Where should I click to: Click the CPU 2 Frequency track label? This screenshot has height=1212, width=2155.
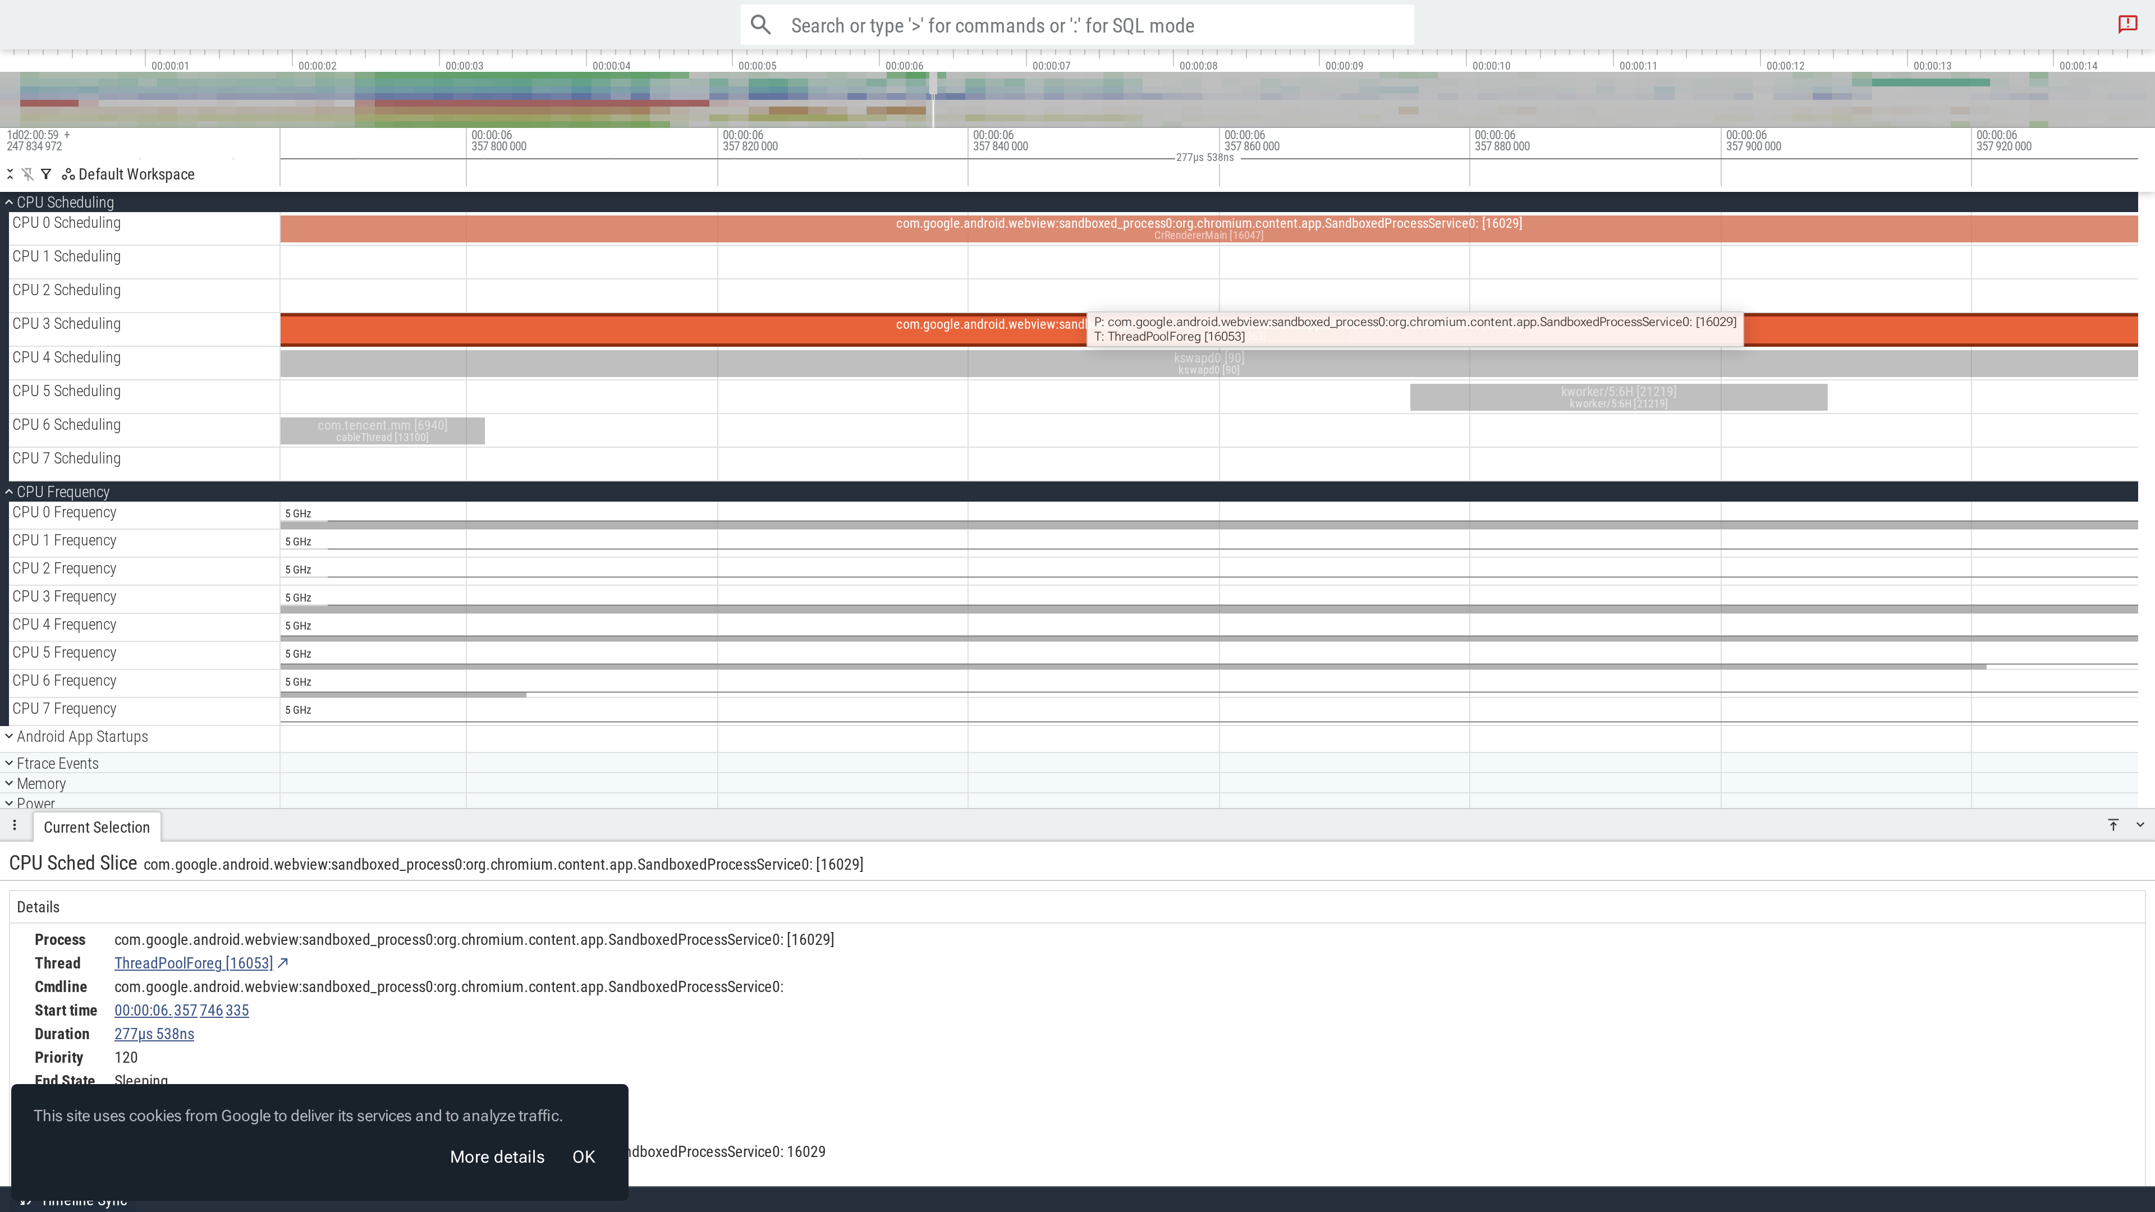click(63, 569)
